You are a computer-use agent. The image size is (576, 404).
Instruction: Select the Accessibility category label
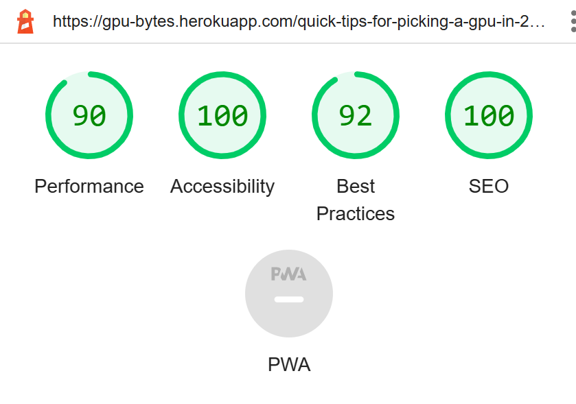click(222, 187)
